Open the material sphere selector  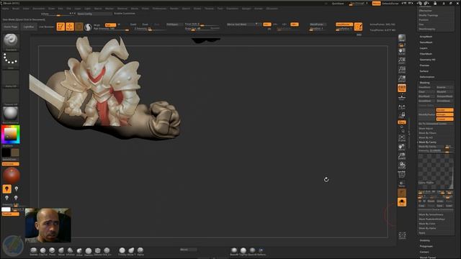[x=11, y=114]
